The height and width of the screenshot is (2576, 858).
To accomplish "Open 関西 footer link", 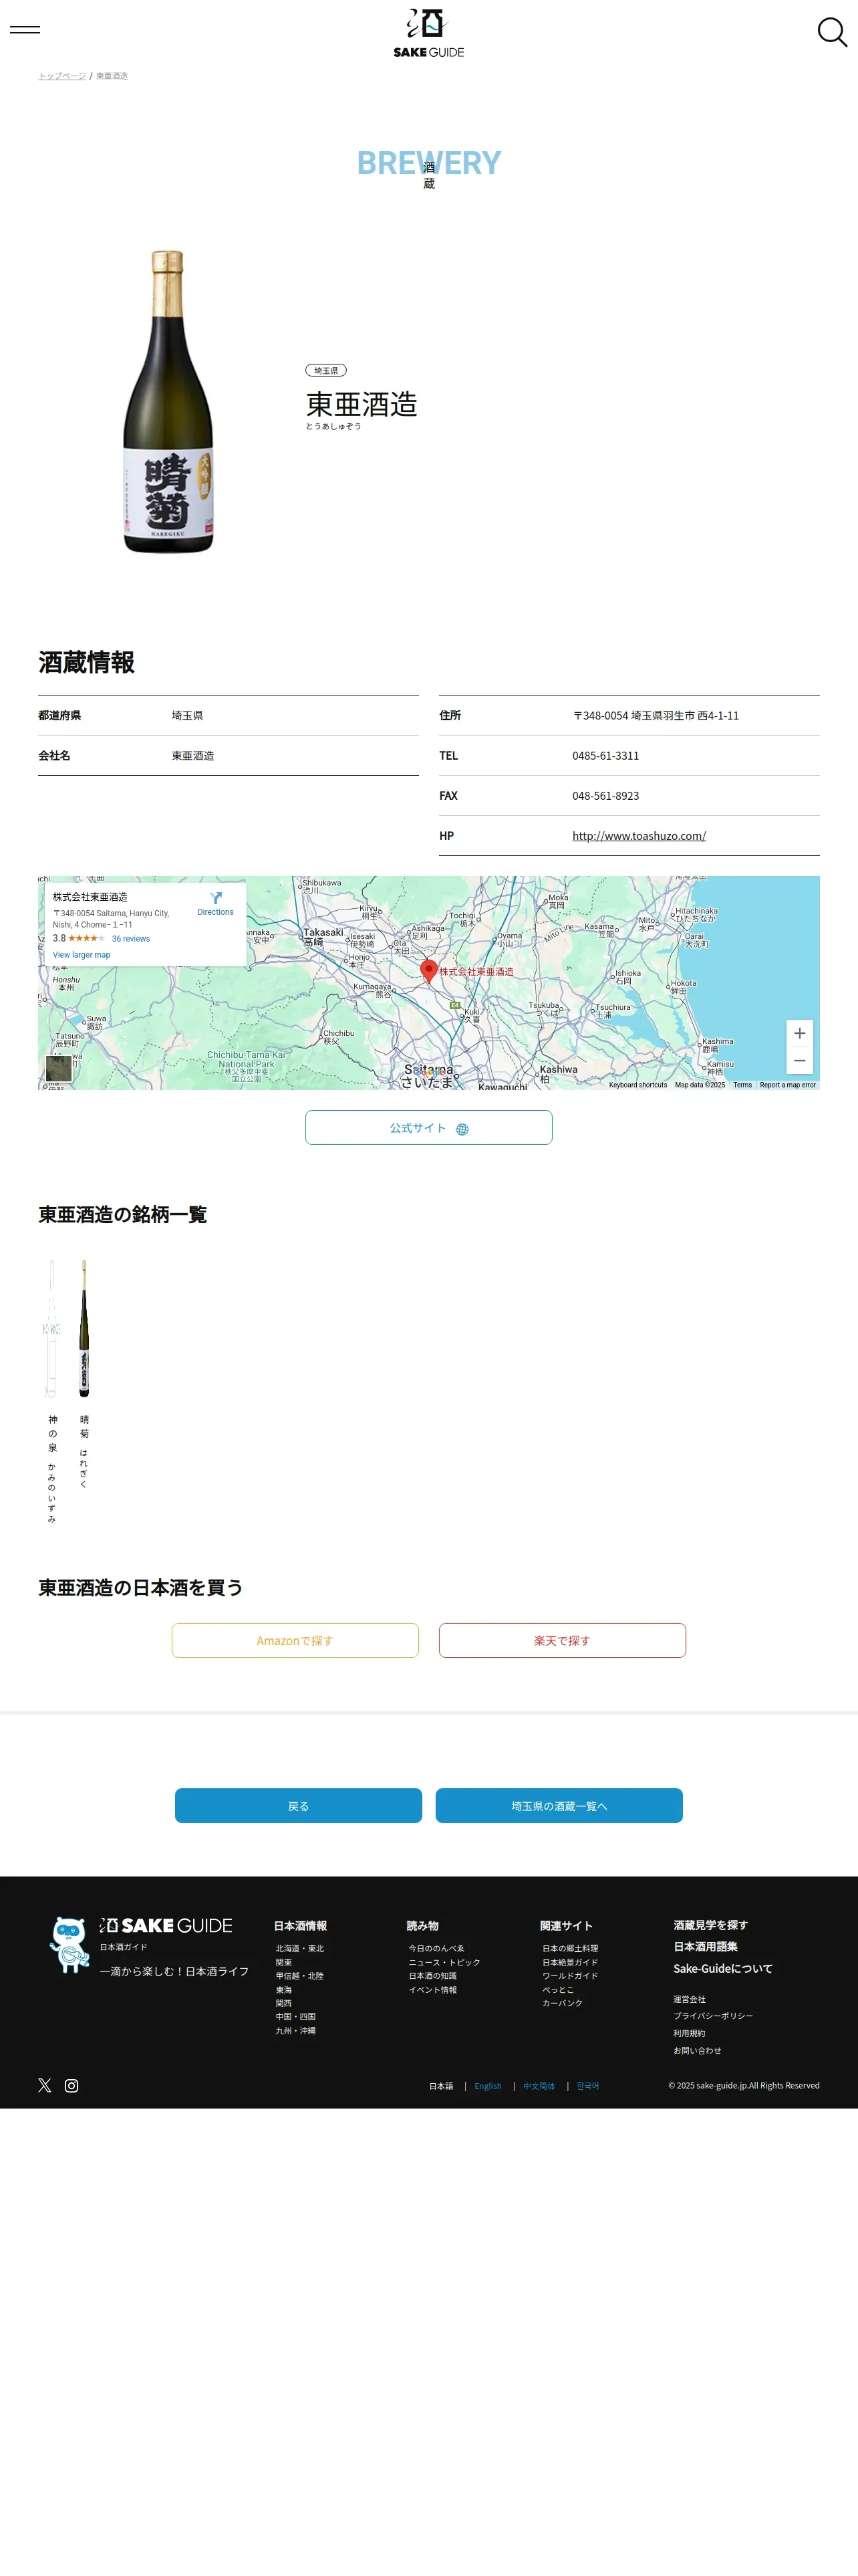I will click(x=284, y=2003).
